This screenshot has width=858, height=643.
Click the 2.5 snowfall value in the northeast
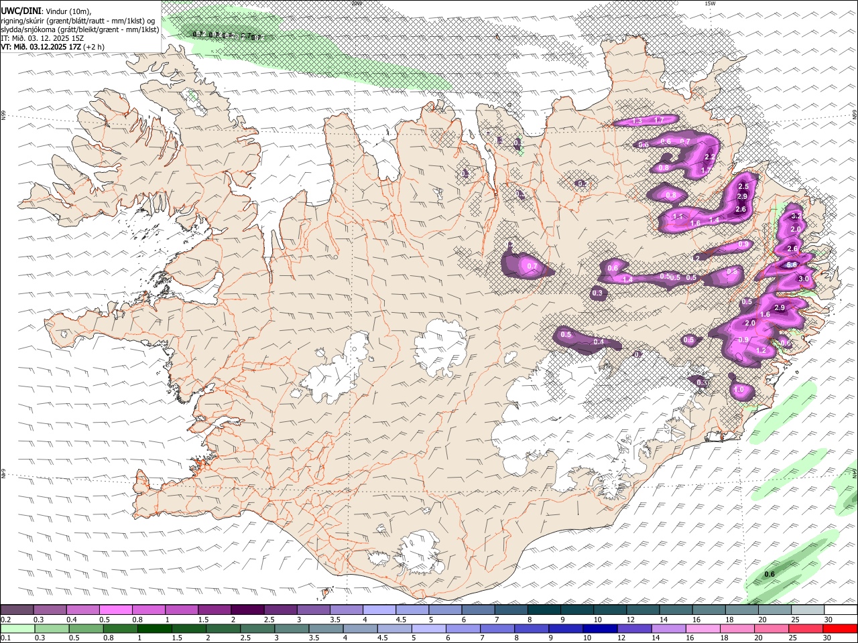[x=743, y=186]
